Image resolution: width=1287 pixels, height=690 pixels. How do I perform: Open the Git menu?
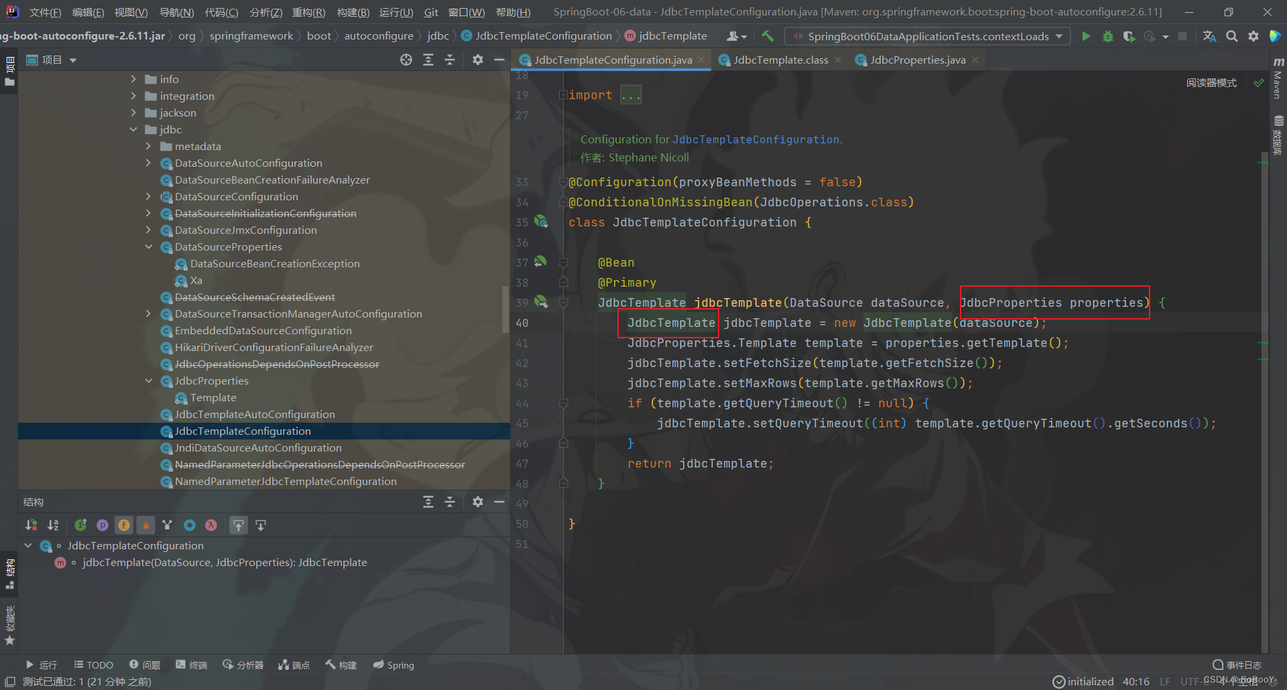pos(431,12)
